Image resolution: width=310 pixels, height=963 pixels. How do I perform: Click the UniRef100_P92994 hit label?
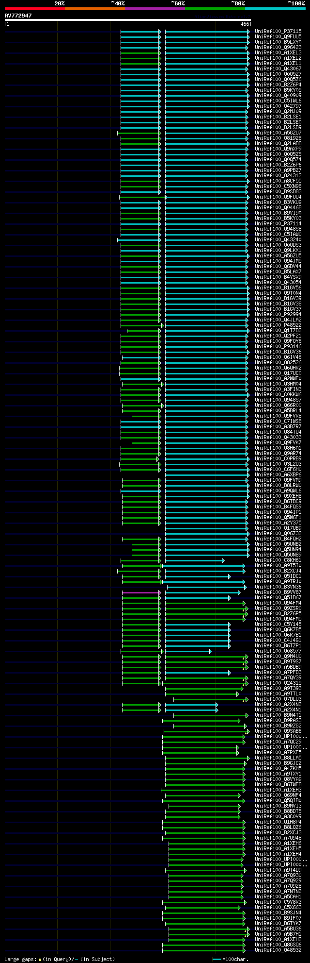(278, 315)
